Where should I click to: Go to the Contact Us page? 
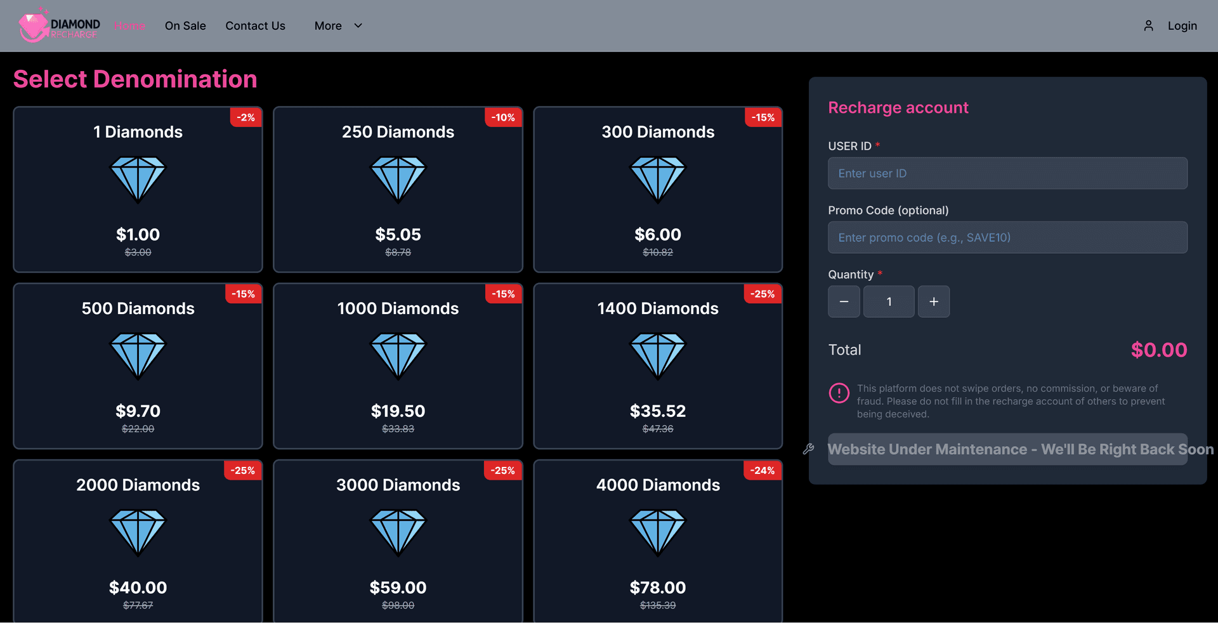(255, 26)
